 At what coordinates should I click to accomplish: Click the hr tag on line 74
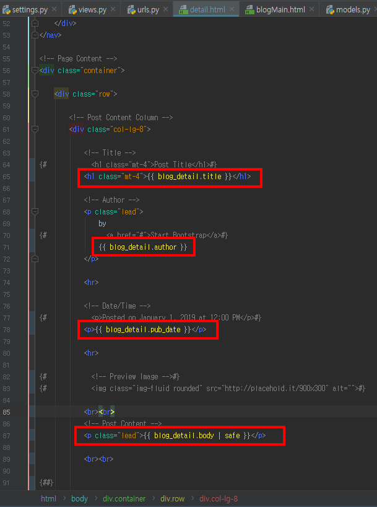[91, 282]
